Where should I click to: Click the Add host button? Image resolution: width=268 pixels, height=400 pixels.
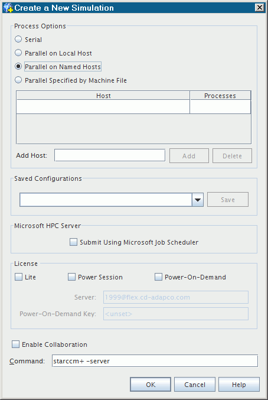coord(189,156)
